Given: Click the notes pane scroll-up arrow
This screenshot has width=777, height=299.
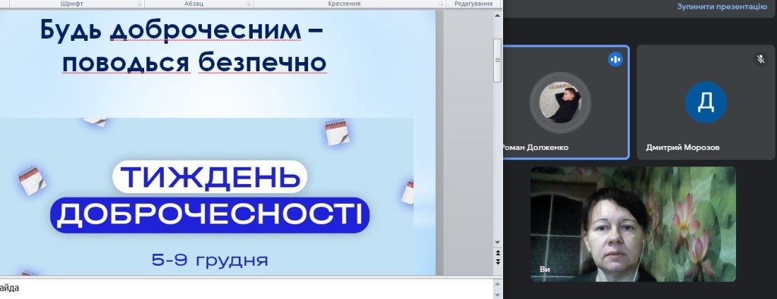Looking at the screenshot, I should coord(498,283).
